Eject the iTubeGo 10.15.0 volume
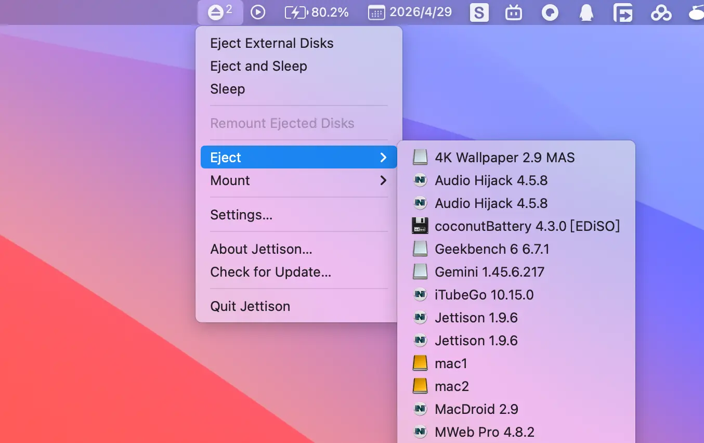The height and width of the screenshot is (443, 704). pyautogui.click(x=516, y=295)
